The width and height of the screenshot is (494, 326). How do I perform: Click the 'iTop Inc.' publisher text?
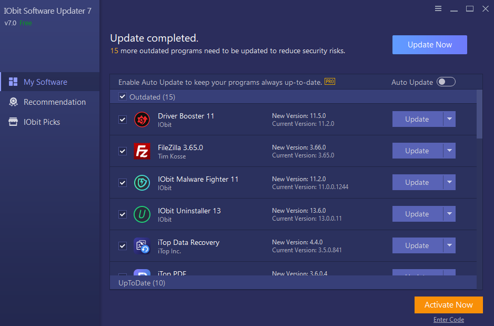[169, 251]
